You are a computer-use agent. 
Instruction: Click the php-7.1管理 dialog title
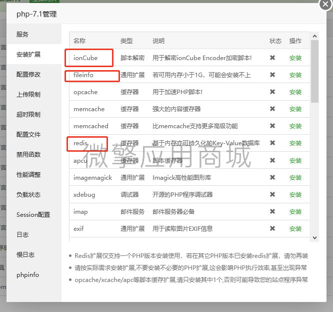36,14
